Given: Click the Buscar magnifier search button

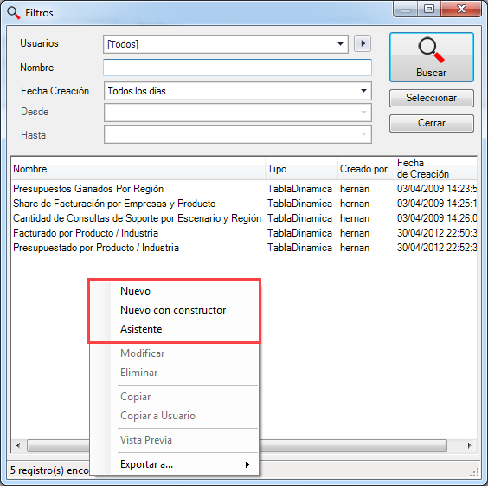Looking at the screenshot, I should click(x=432, y=57).
